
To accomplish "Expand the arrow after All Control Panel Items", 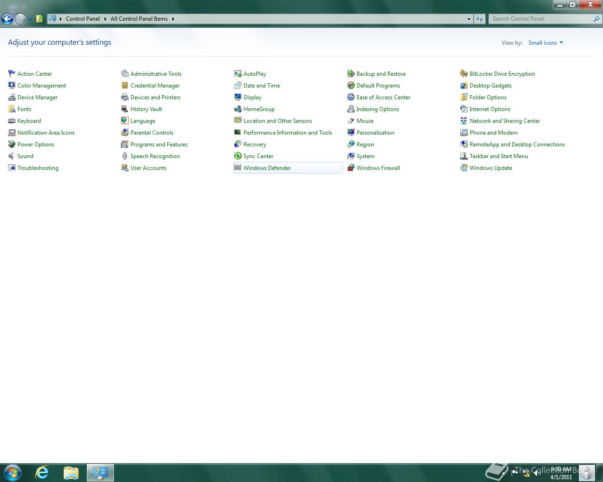I will point(173,19).
